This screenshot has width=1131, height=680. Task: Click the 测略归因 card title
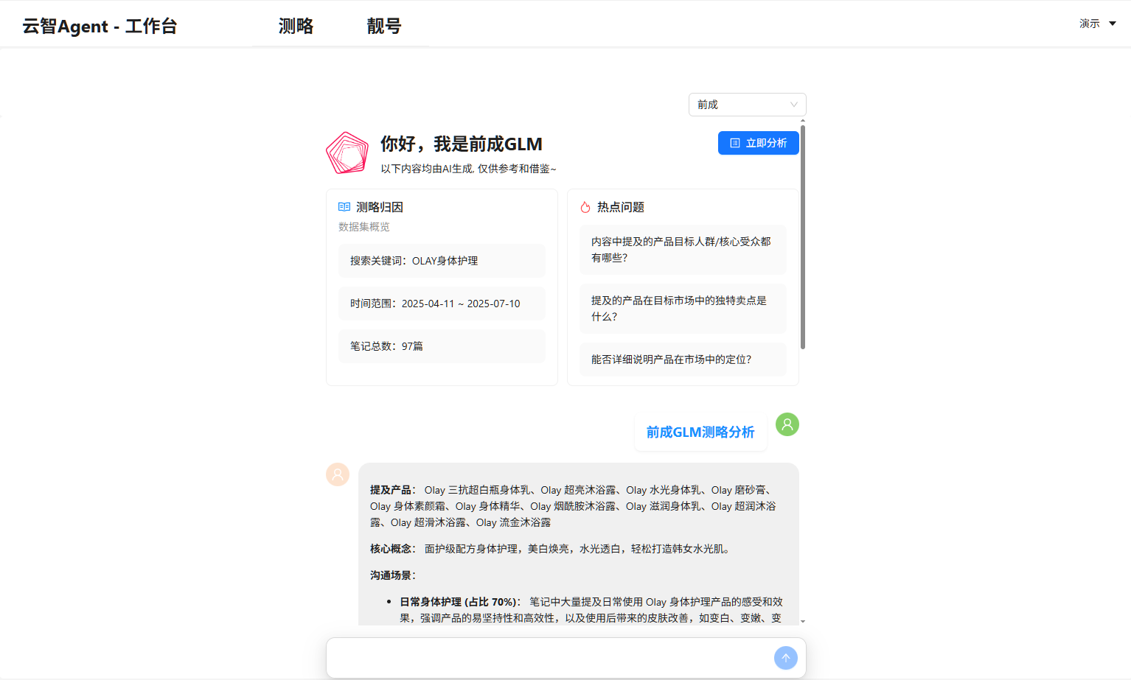coord(380,207)
